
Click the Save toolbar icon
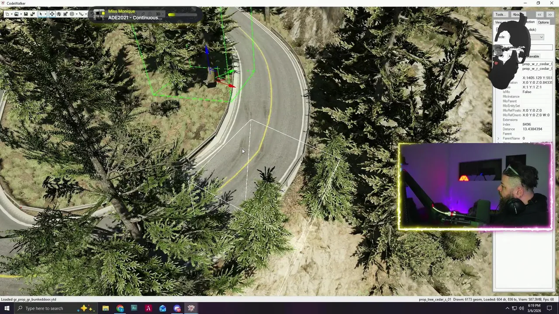pos(26,14)
